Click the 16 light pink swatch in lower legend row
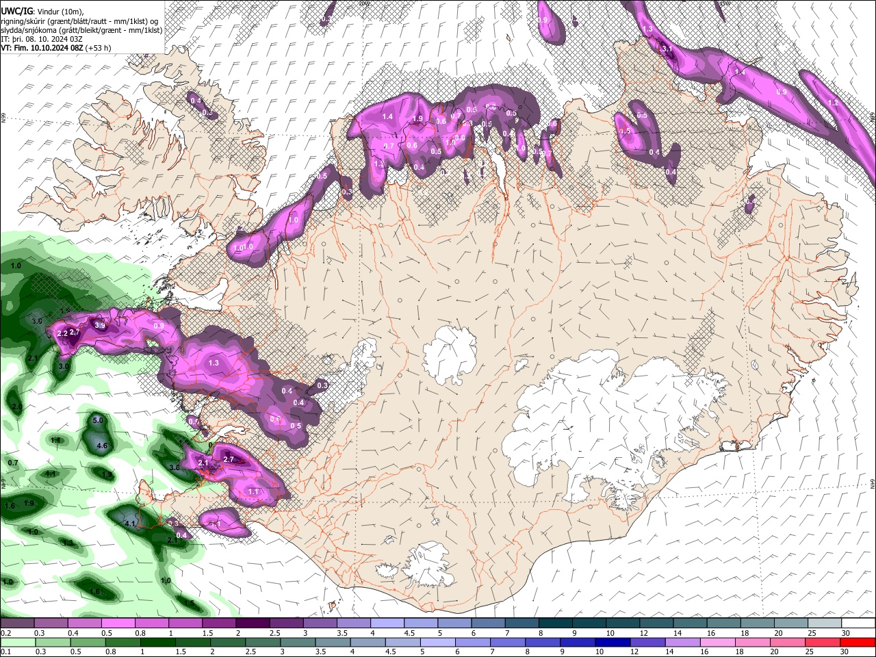The width and height of the screenshot is (876, 657). (717, 642)
